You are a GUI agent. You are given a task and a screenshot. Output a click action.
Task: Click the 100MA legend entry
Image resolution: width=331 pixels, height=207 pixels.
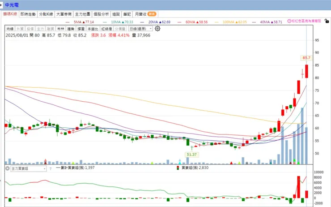point(231,22)
